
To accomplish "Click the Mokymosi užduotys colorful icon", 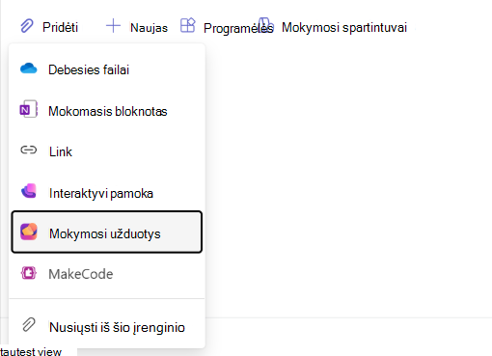I will pos(29,232).
